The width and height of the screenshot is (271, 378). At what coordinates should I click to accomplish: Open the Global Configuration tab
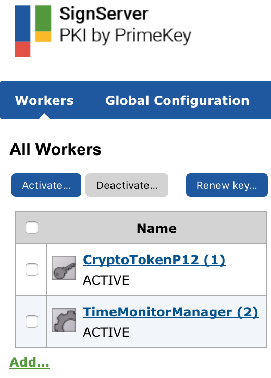click(x=177, y=100)
